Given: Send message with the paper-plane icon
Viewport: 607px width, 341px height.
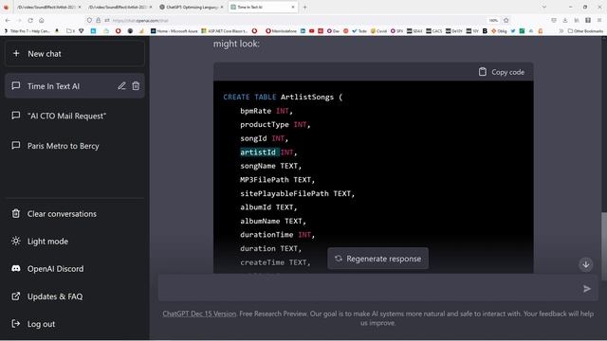Looking at the screenshot, I should click(587, 289).
